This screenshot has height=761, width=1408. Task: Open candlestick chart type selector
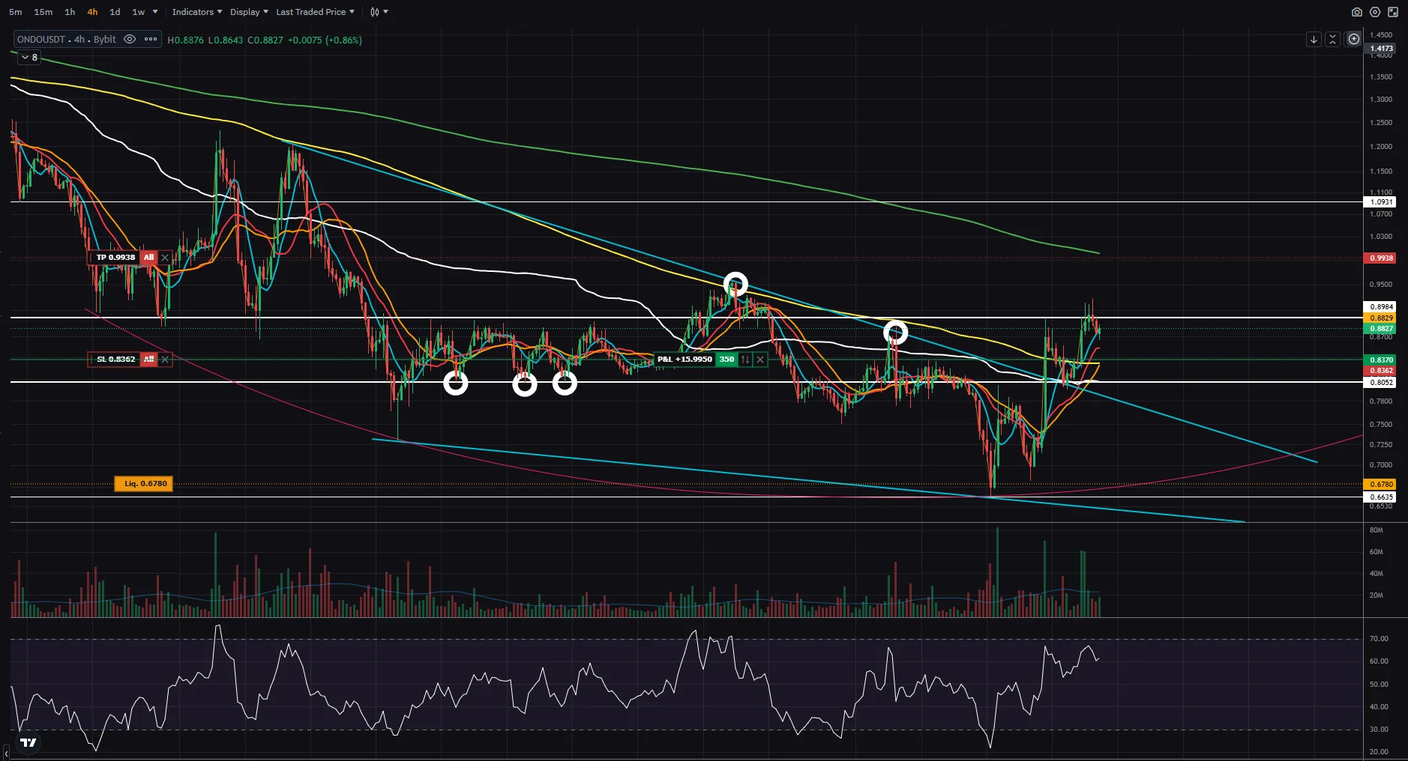[379, 12]
